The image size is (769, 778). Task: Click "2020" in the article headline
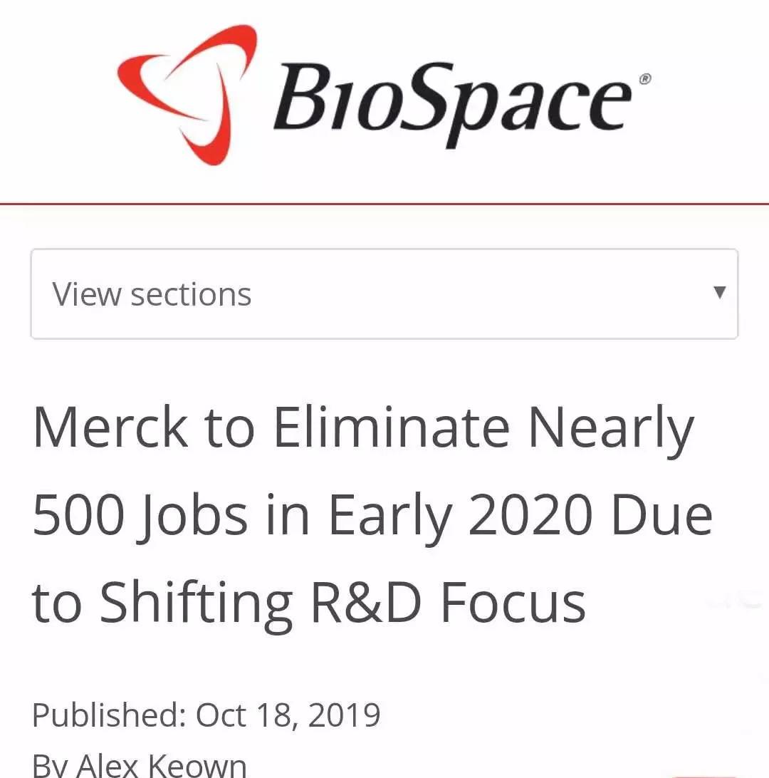[530, 515]
